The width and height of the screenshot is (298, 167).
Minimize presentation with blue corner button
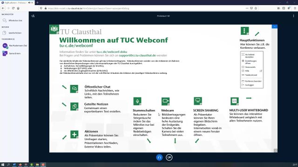coord(274,27)
